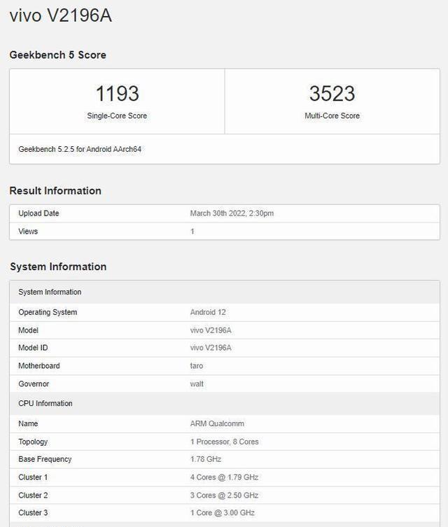
Task: Click the 'Topology' row label
Action: tap(33, 442)
